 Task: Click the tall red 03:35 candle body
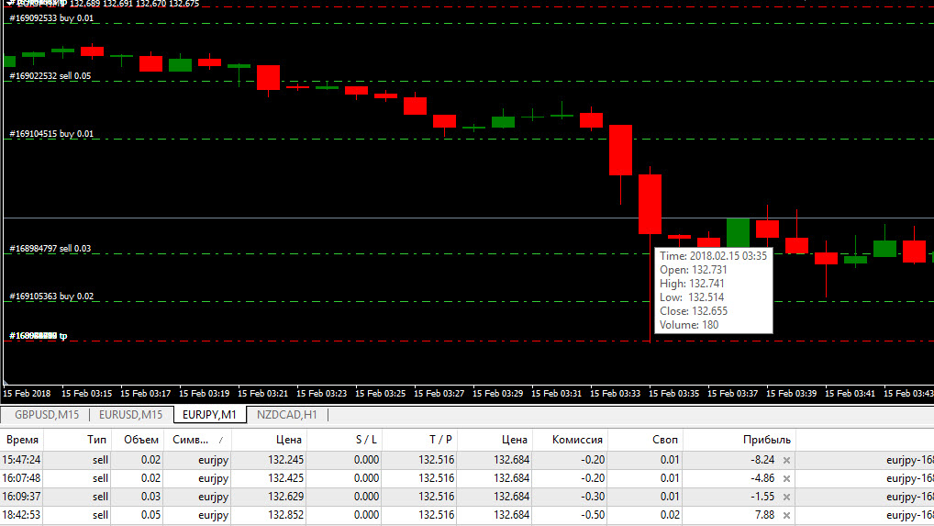point(650,205)
